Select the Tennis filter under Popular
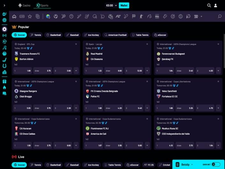 click(35, 35)
